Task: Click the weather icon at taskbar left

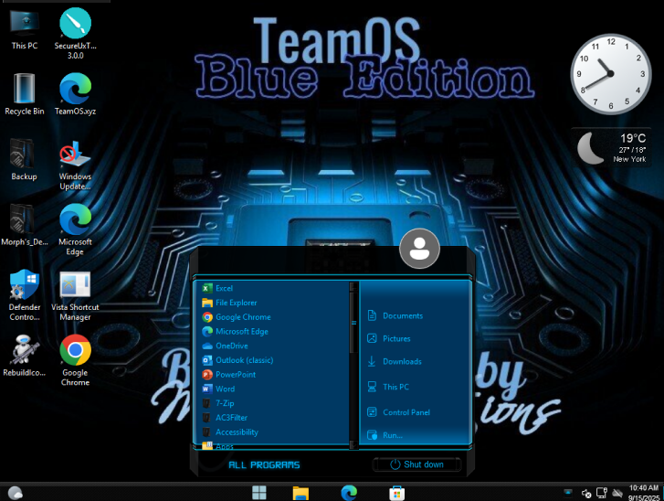Action: [16, 493]
